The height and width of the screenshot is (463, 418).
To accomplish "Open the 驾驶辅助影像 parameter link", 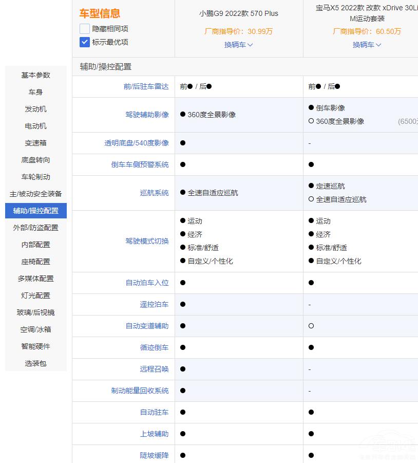I will coord(147,115).
